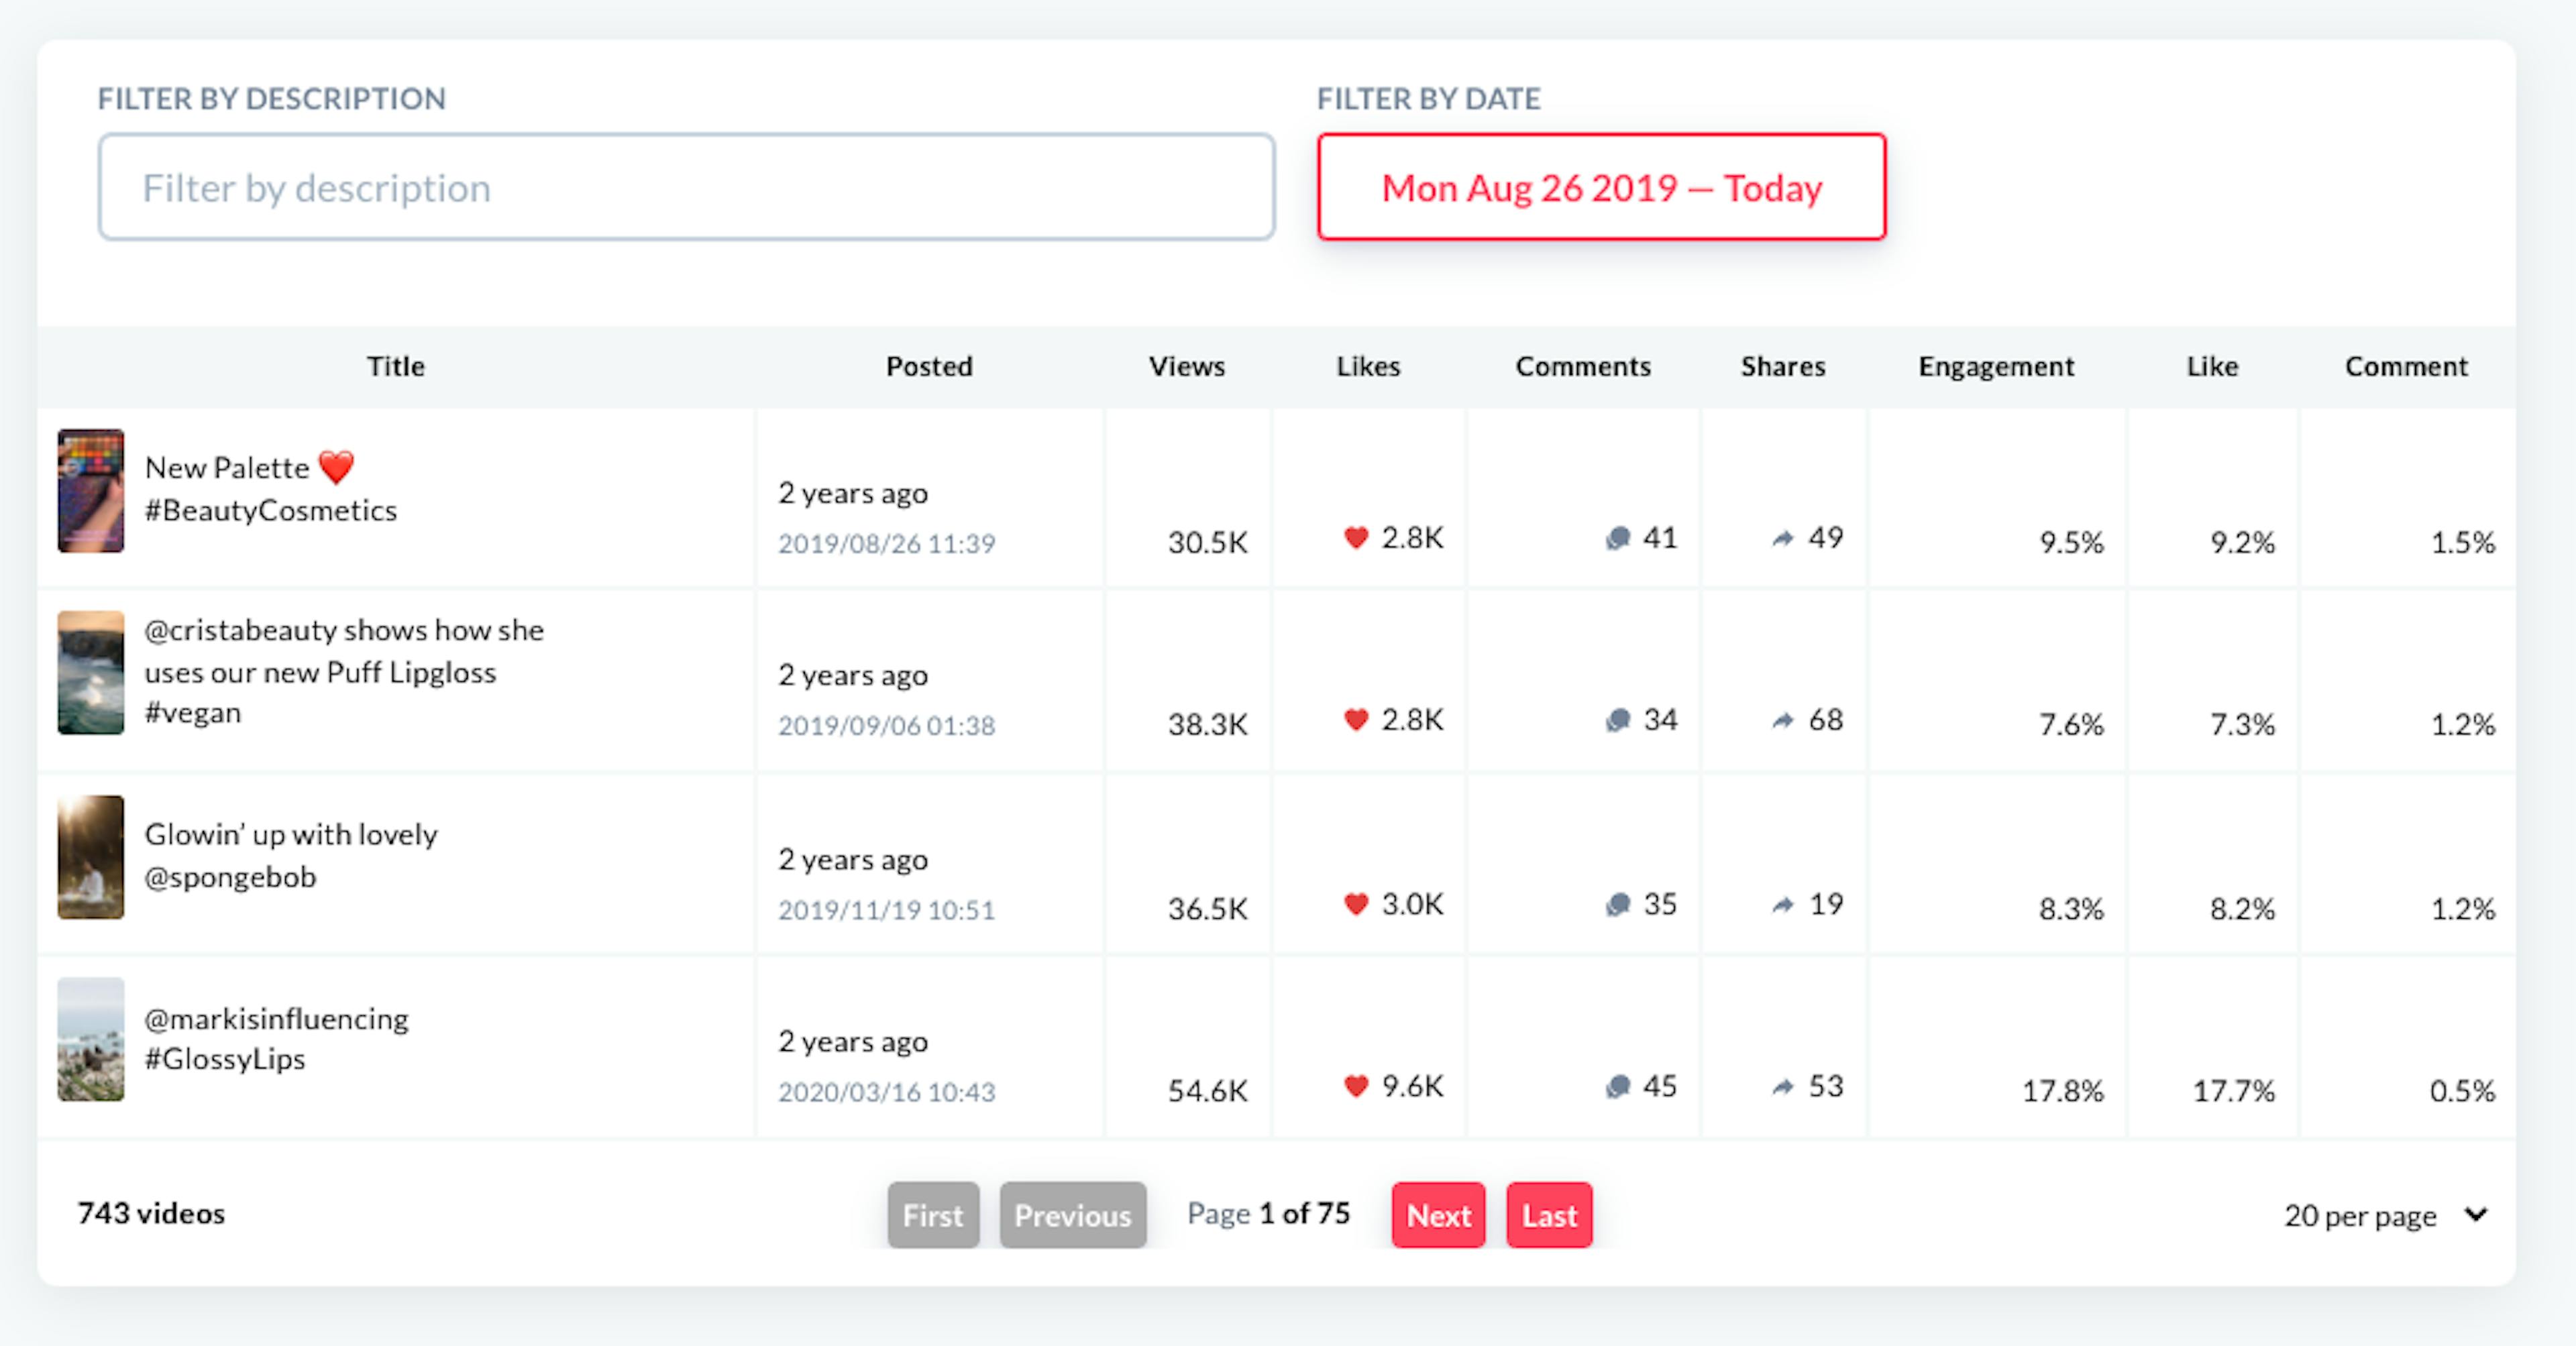
Task: Click the 38.3K views value
Action: (1208, 724)
